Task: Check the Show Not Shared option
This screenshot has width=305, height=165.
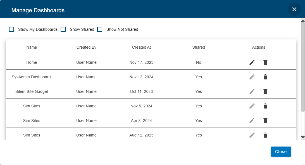Action: click(x=100, y=29)
